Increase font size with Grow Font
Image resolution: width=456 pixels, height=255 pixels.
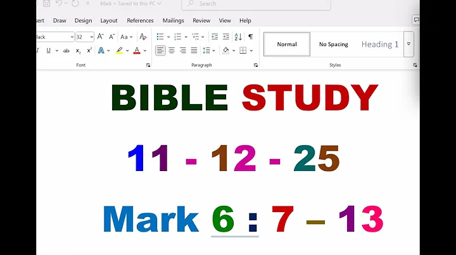click(100, 37)
